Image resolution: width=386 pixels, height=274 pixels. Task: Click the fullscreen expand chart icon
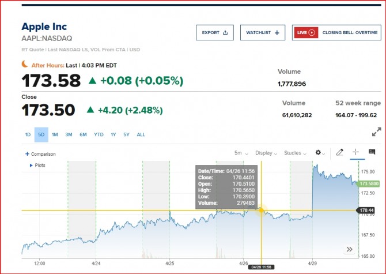[x=376, y=132]
